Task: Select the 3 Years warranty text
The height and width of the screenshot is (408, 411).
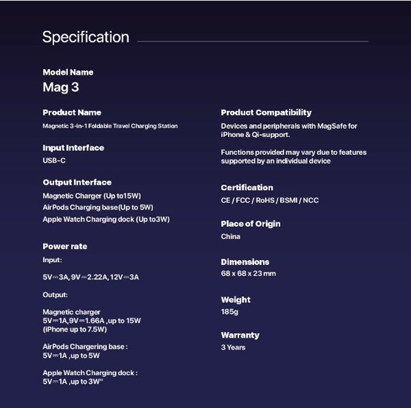Action: click(233, 347)
